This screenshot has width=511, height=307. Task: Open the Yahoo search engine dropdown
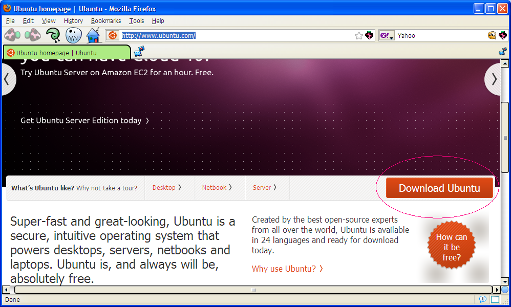tap(387, 36)
